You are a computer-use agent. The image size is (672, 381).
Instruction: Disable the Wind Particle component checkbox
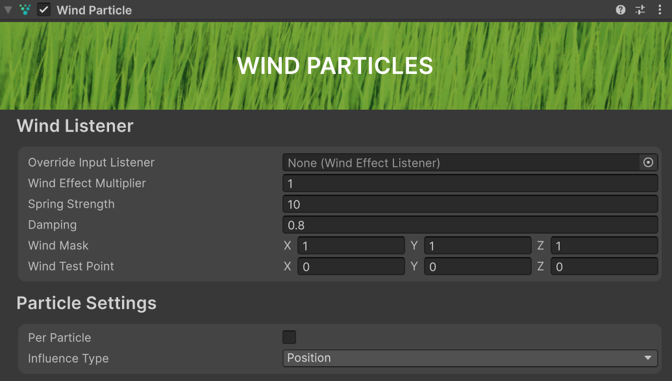click(x=44, y=10)
